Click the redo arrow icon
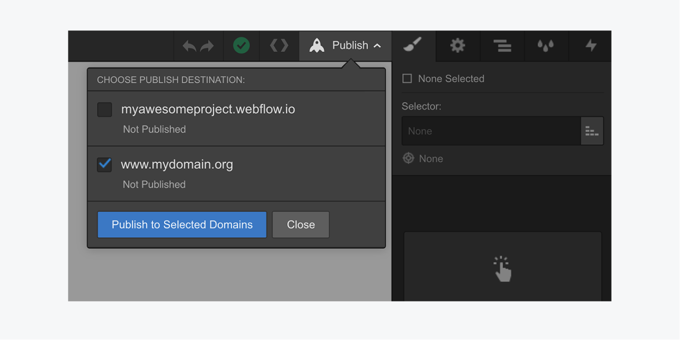The image size is (680, 340). click(x=207, y=46)
